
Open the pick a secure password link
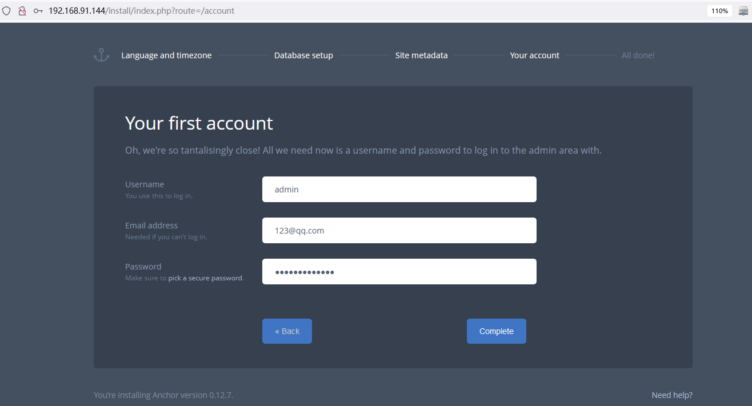(x=205, y=278)
